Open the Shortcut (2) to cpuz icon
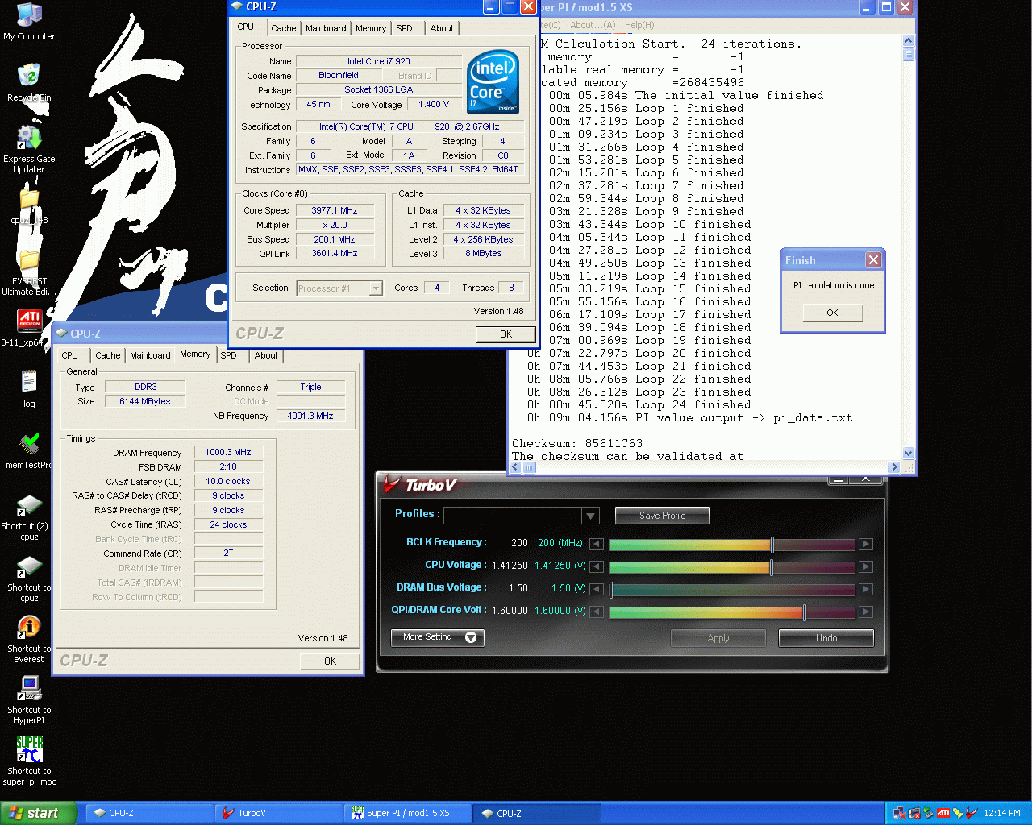Screen dimensions: 1032x825 (x=29, y=517)
